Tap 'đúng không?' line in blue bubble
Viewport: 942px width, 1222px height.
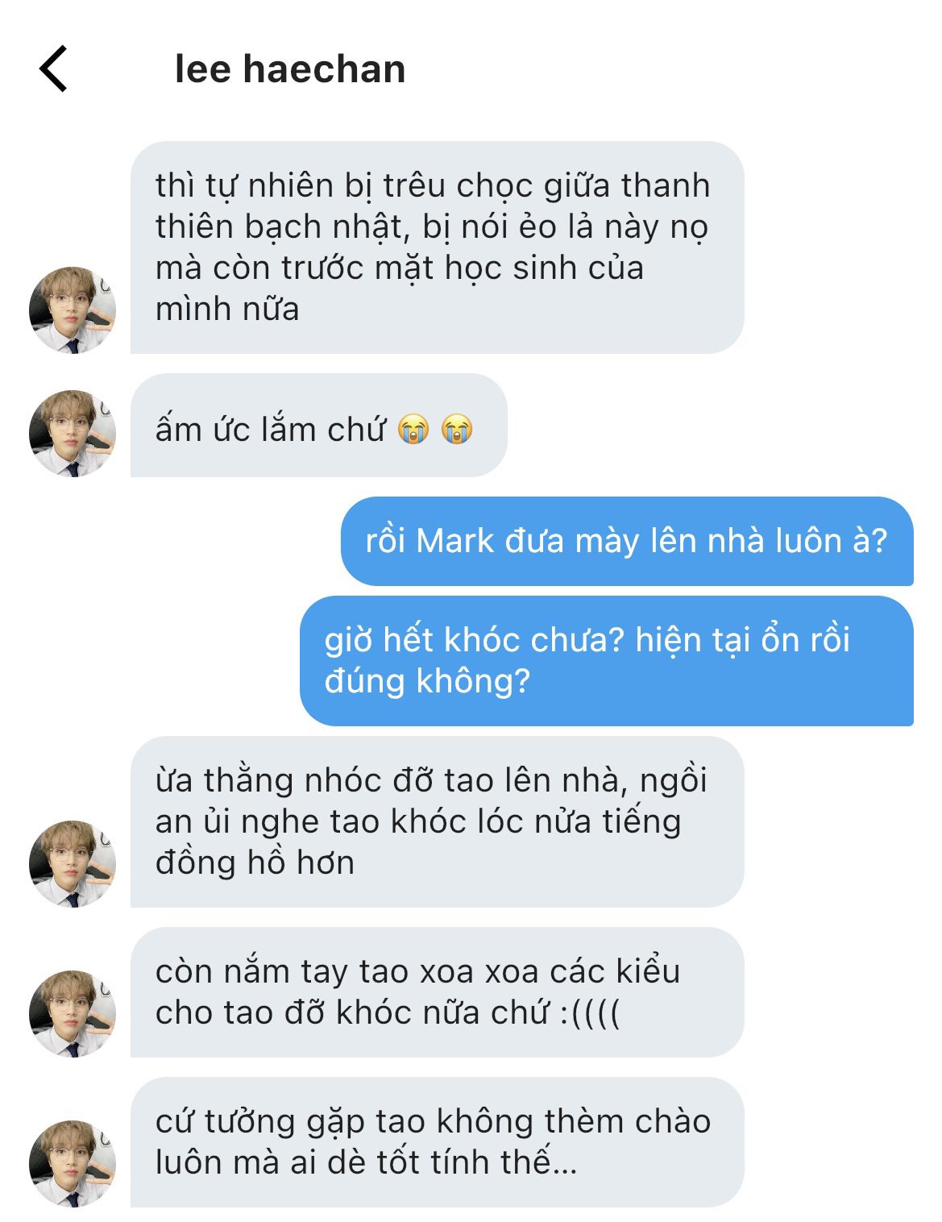coord(427,682)
